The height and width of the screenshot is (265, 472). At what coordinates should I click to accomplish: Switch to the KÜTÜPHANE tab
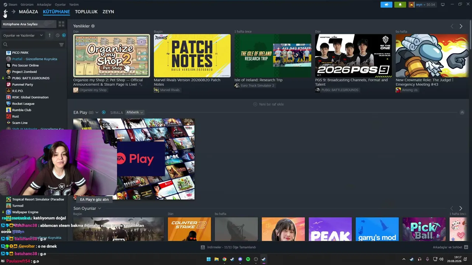[56, 12]
